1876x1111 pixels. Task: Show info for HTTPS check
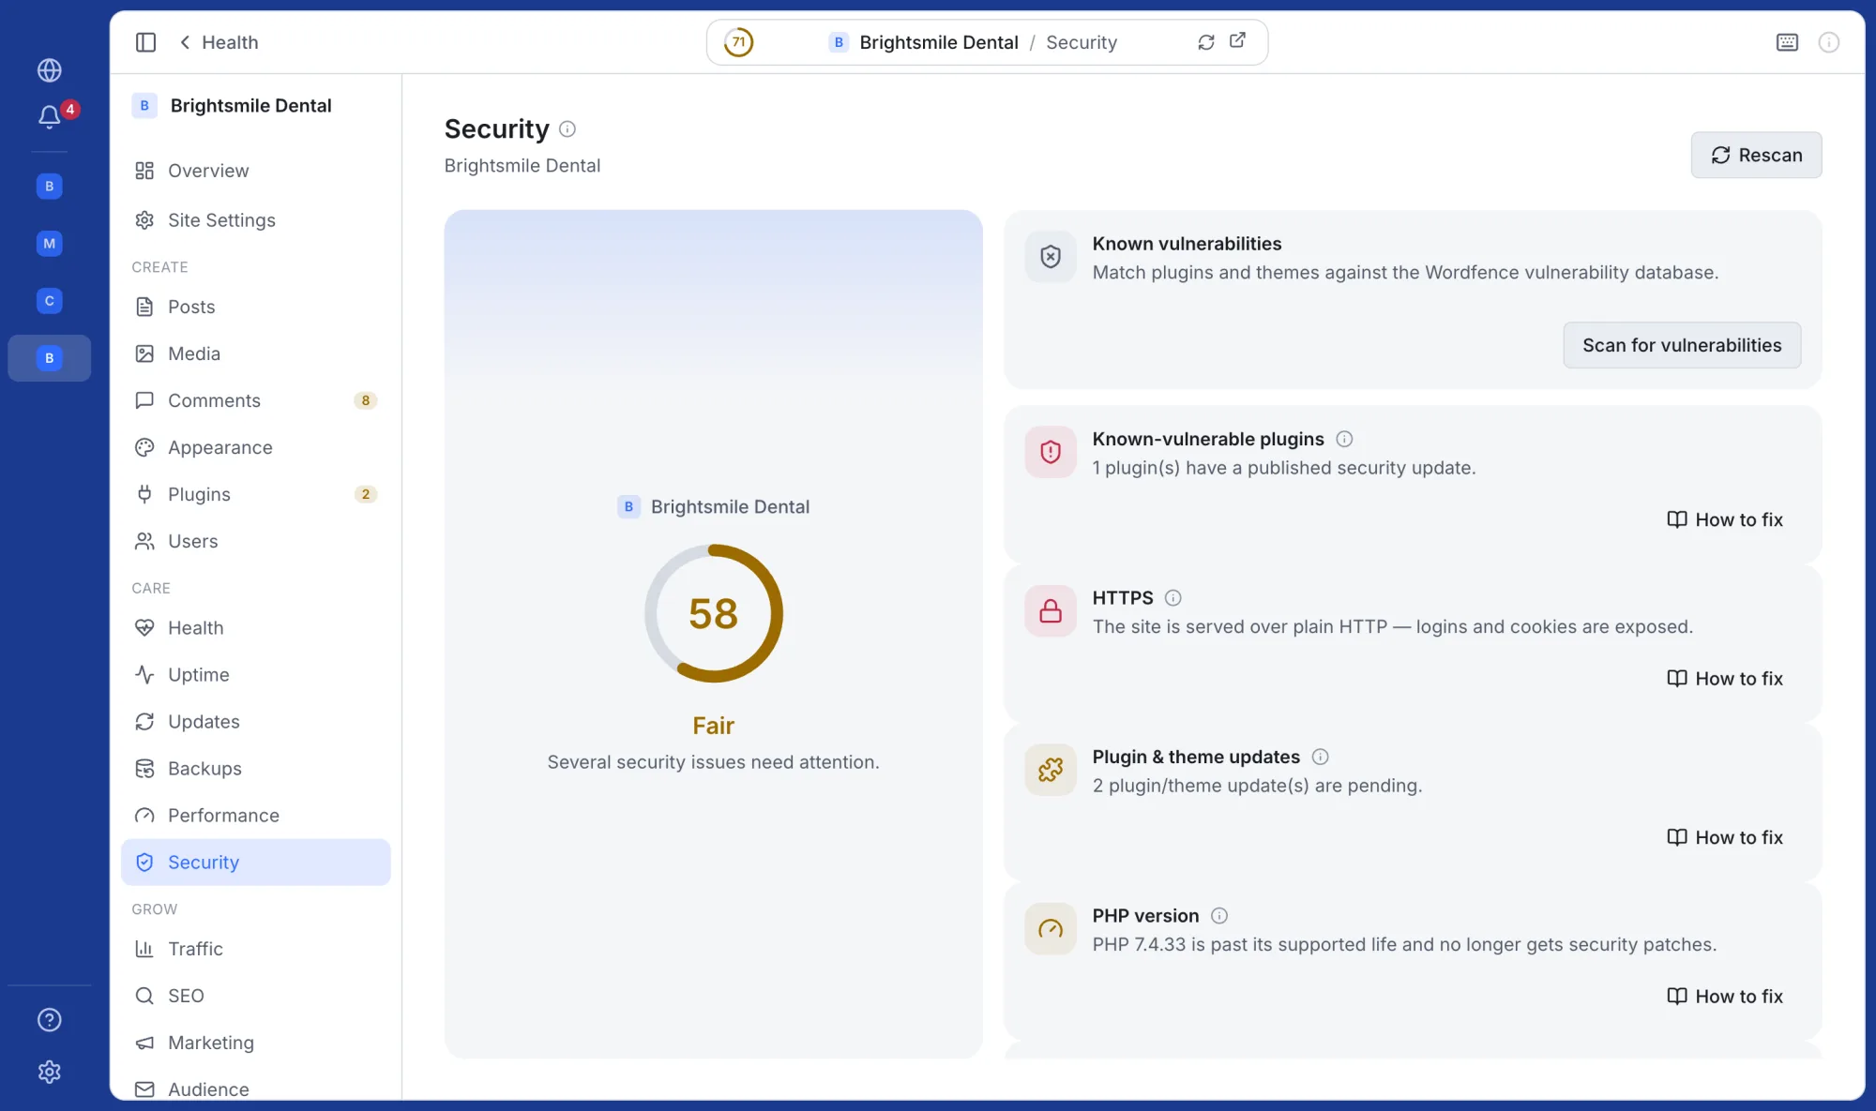1173,598
